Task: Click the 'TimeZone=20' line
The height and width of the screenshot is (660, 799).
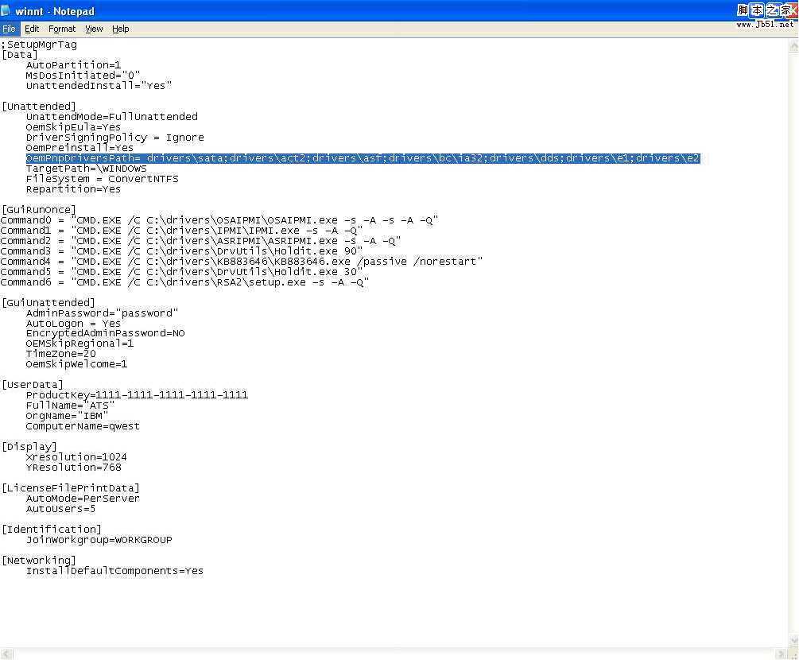Action: (60, 354)
